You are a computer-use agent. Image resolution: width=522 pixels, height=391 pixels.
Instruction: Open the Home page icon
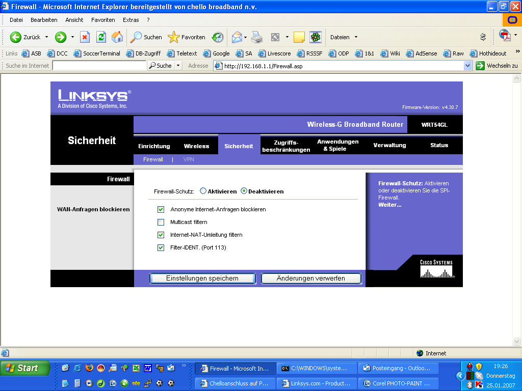click(117, 37)
